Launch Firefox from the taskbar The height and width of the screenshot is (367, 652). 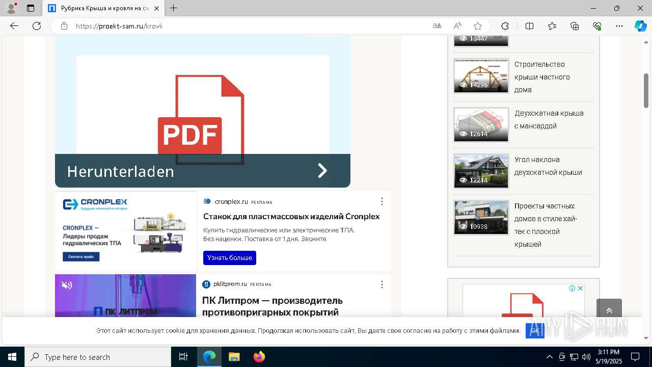click(259, 357)
